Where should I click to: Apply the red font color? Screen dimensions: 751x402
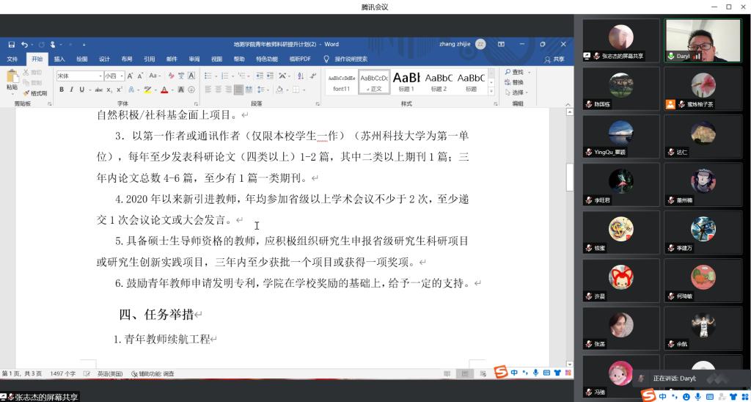164,89
